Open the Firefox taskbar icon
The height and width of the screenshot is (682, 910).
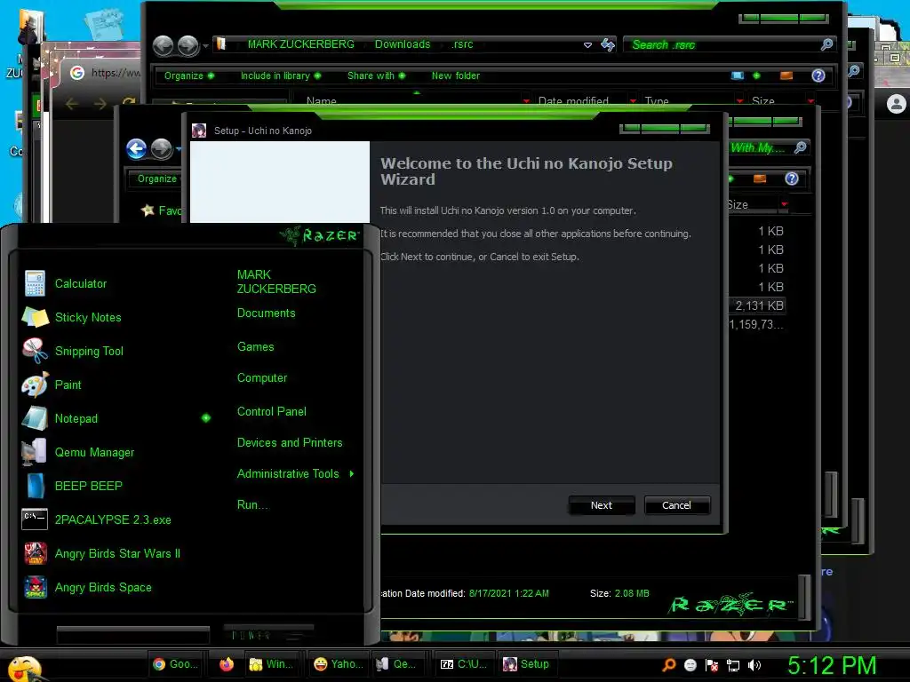coord(227,664)
